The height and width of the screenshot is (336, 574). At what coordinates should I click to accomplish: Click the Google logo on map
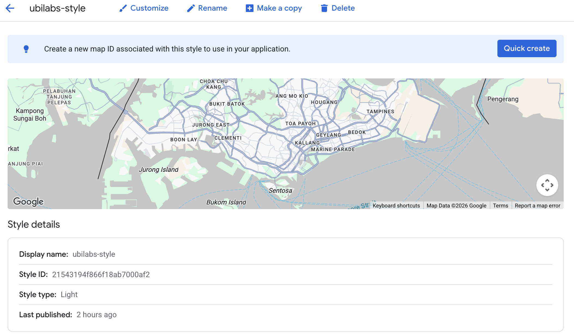28,201
